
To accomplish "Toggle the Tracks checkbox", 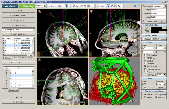I will (x=145, y=97).
